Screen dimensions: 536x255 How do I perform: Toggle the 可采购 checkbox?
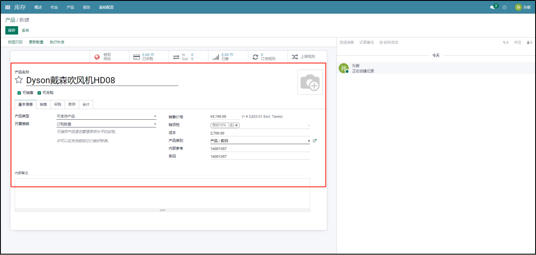coord(39,93)
